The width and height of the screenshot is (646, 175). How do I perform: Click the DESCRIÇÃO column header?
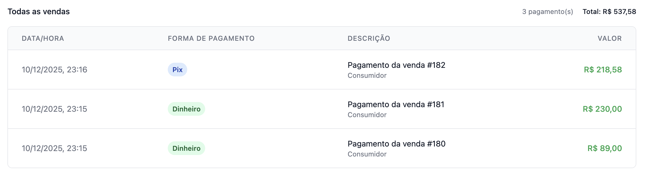369,38
